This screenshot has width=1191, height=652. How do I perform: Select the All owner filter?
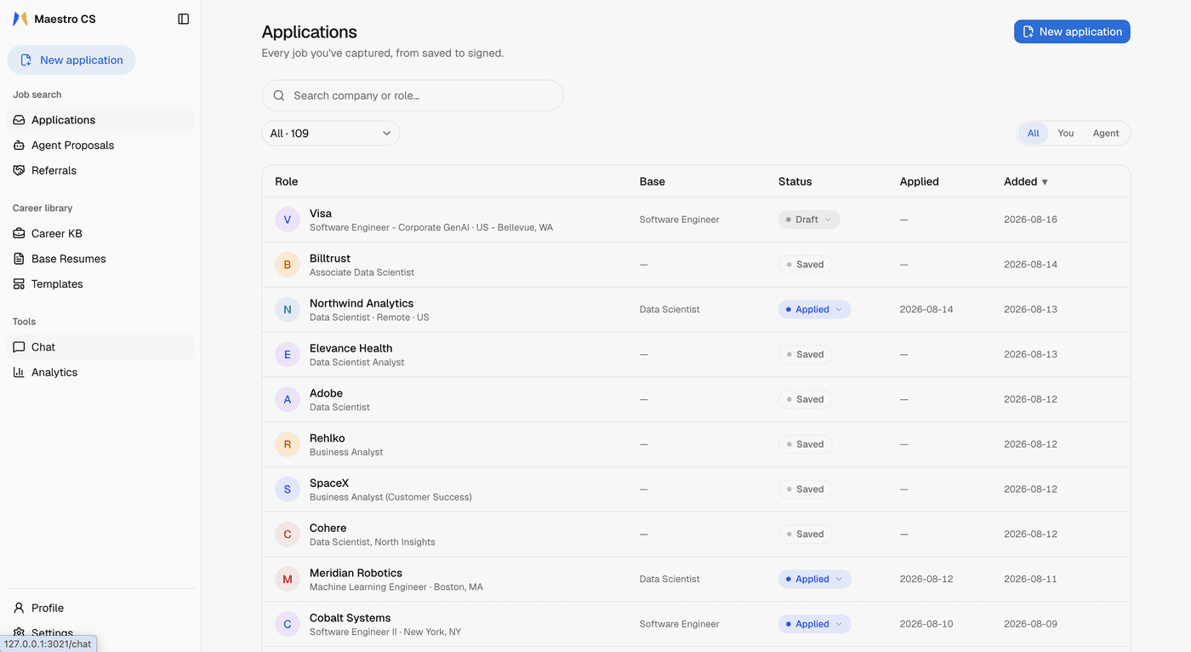coord(1033,134)
